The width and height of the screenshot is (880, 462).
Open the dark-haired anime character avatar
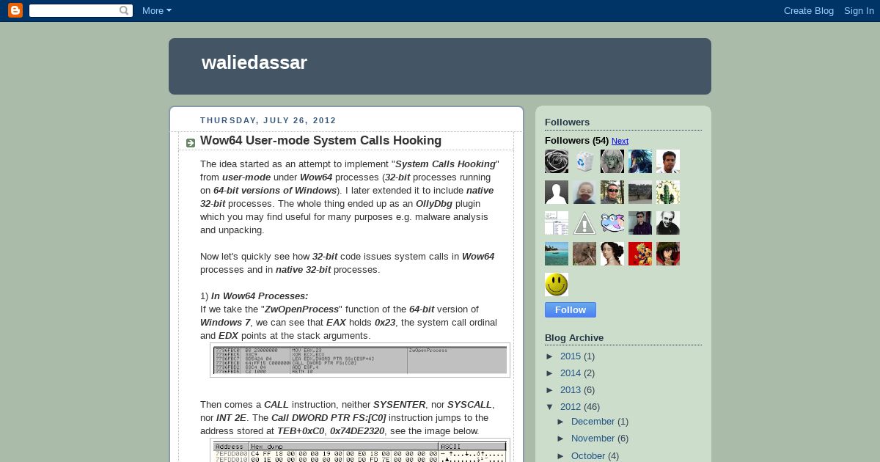point(668,254)
